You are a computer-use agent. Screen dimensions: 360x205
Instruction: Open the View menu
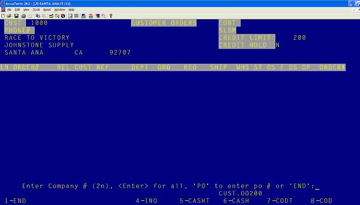26,10
